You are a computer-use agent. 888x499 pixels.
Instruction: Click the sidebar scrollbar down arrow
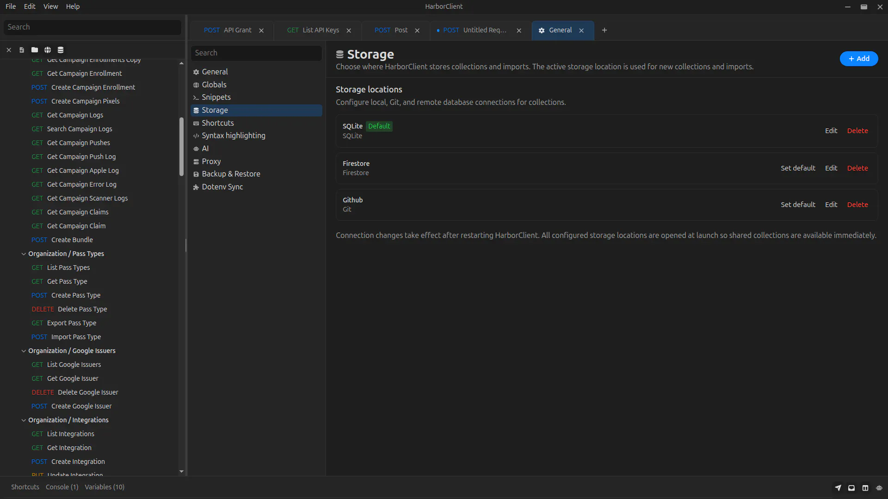[181, 471]
